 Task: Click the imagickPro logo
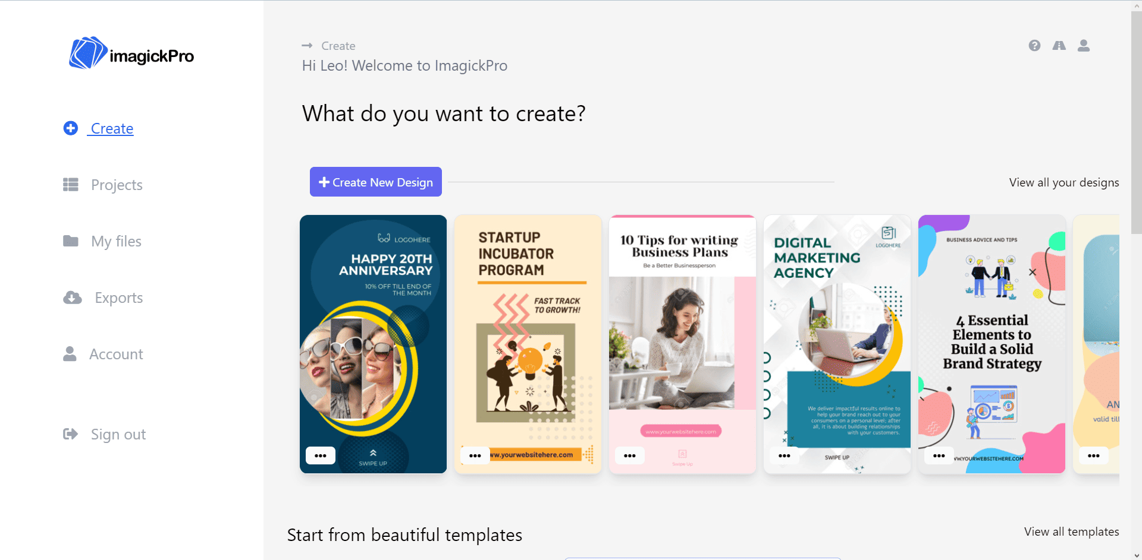131,53
